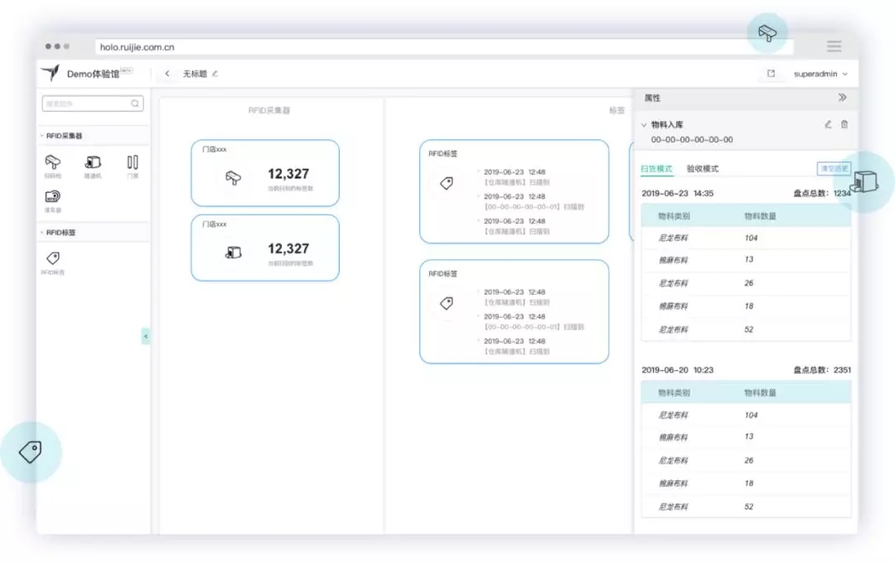The height and width of the screenshot is (563, 895).
Task: Click the edit pencil next to 物料入库
Action: point(827,124)
